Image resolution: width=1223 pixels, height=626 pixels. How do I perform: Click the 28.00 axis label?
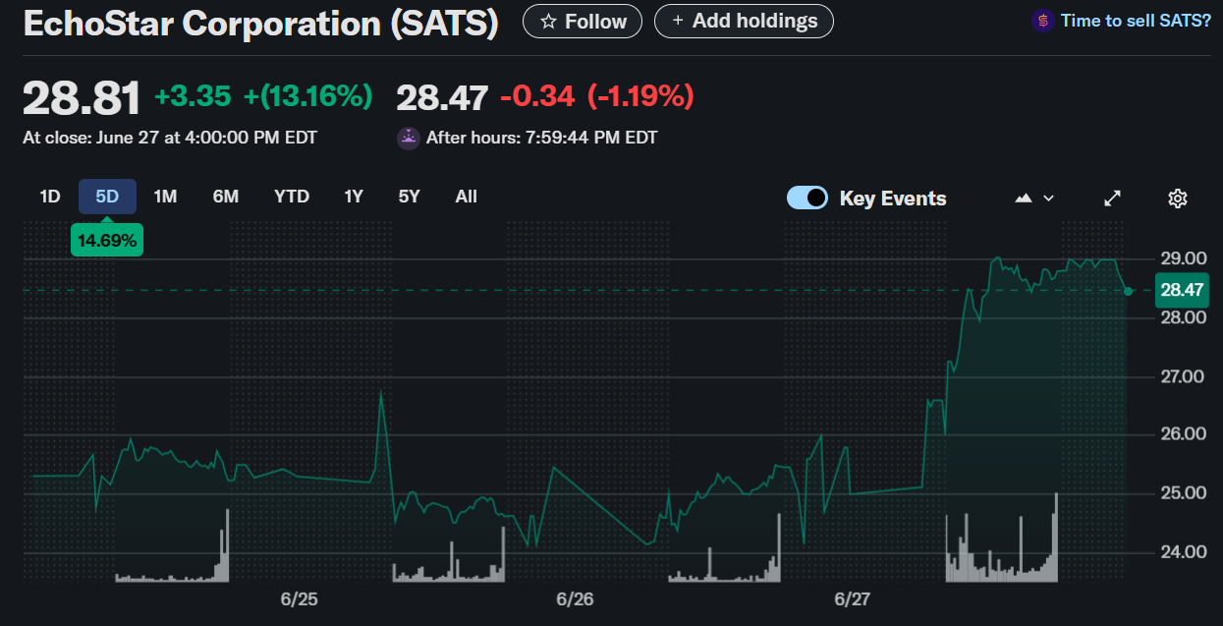pyautogui.click(x=1183, y=317)
